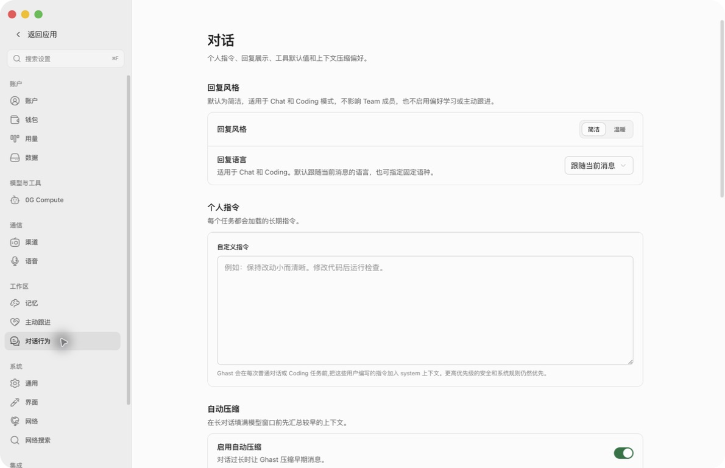Click the 用量 usage gauge icon
725x468 pixels.
(x=15, y=139)
